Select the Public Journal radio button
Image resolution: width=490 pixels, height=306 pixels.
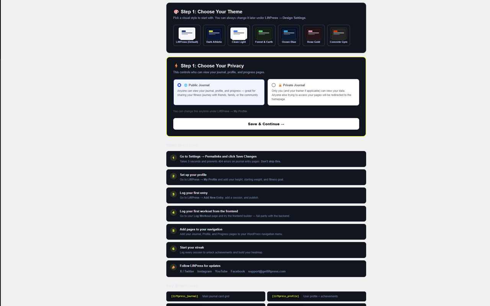click(x=179, y=85)
